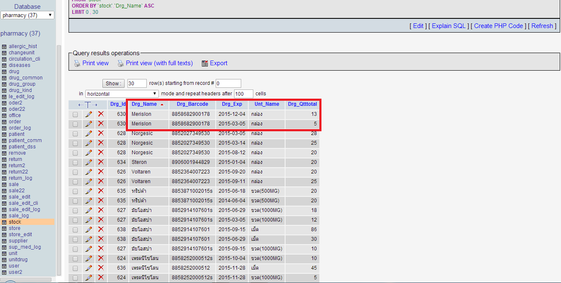
Task: Sort results by Unt_Name column
Action: [x=267, y=104]
